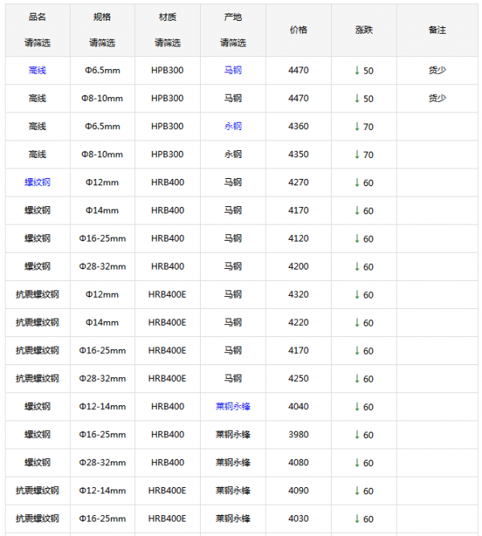This screenshot has height=536, width=482.
Task: Click 螺纹钢 name in the 3980 row
Action: (37, 435)
